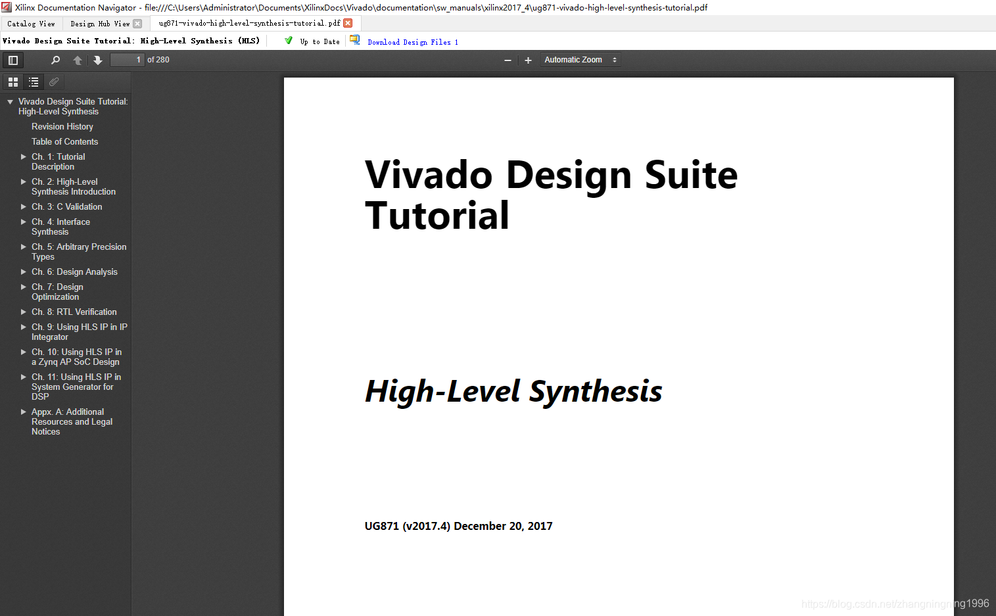
Task: Jump to Ch. 10: Zynq AP SoC Design
Action: 76,357
